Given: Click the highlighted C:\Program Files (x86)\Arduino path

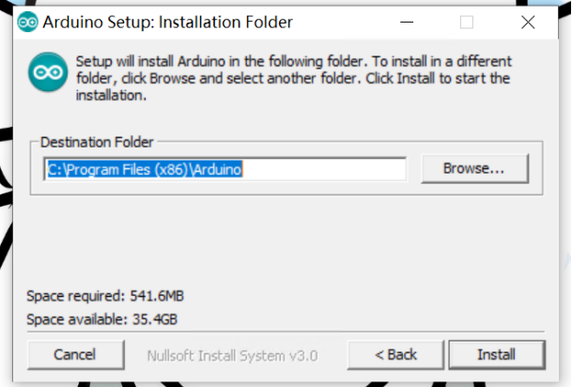Looking at the screenshot, I should 145,170.
